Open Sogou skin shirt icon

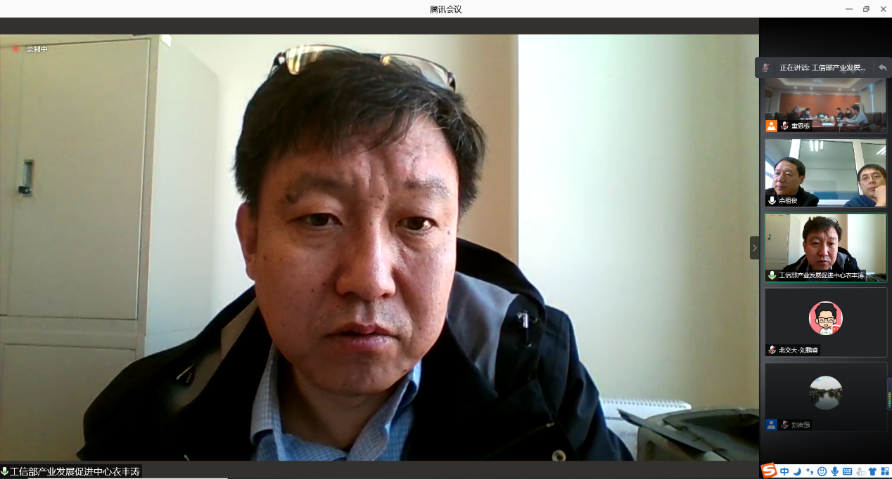(x=872, y=471)
